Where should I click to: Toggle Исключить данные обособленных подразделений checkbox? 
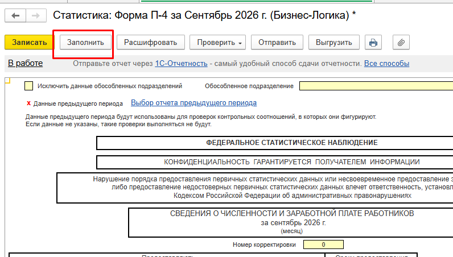(28, 86)
